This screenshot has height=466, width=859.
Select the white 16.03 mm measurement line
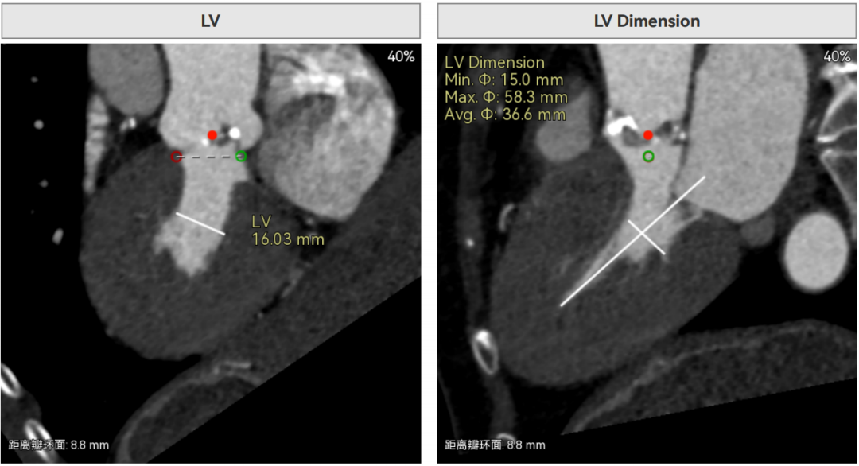click(200, 223)
